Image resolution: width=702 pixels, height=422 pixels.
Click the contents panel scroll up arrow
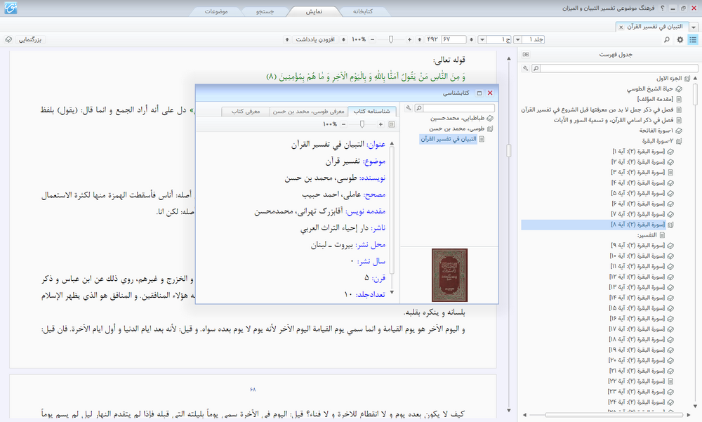[x=695, y=78]
